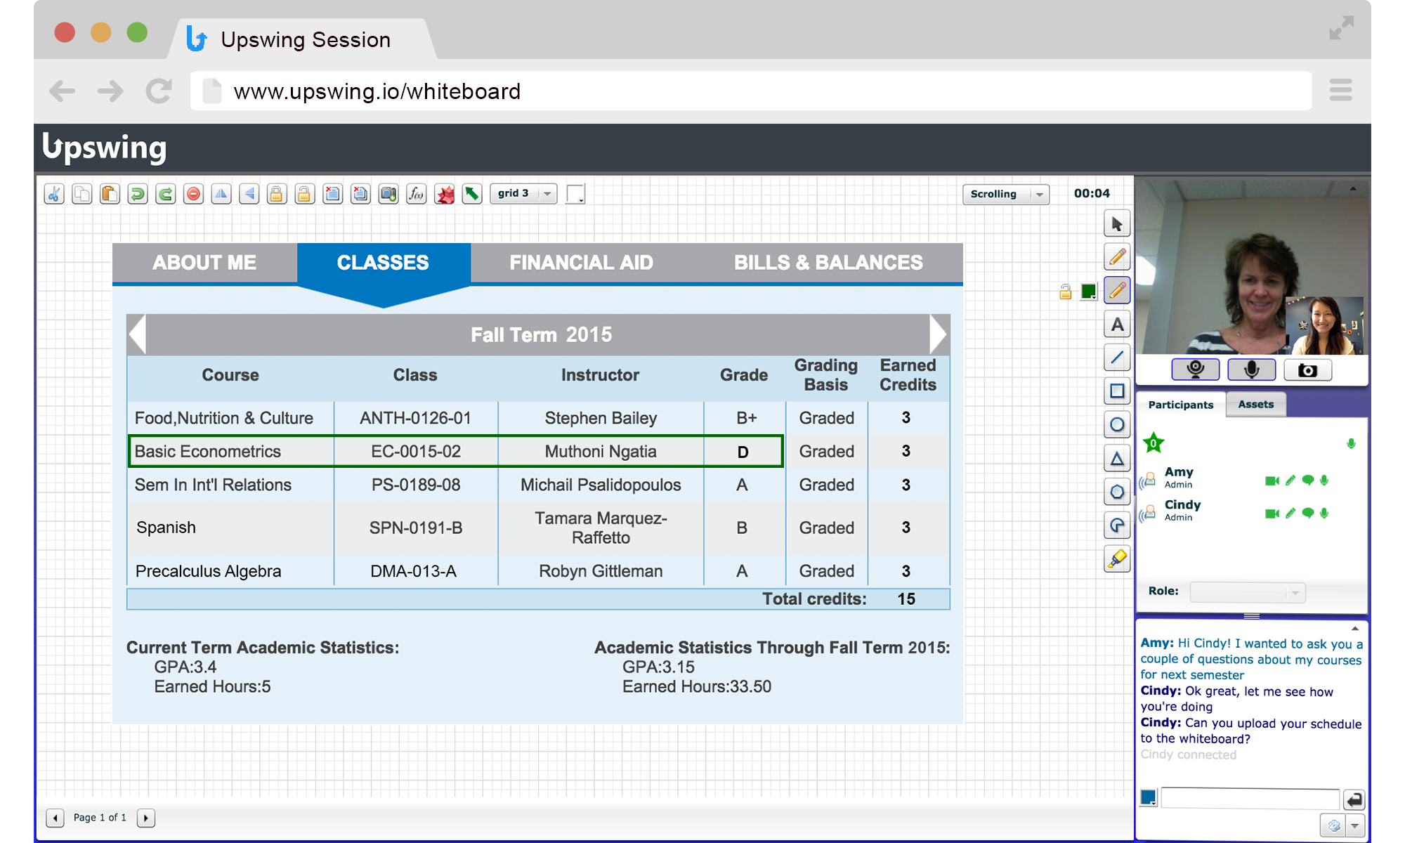Click the red delete circle icon
This screenshot has height=843, width=1405.
[x=193, y=194]
